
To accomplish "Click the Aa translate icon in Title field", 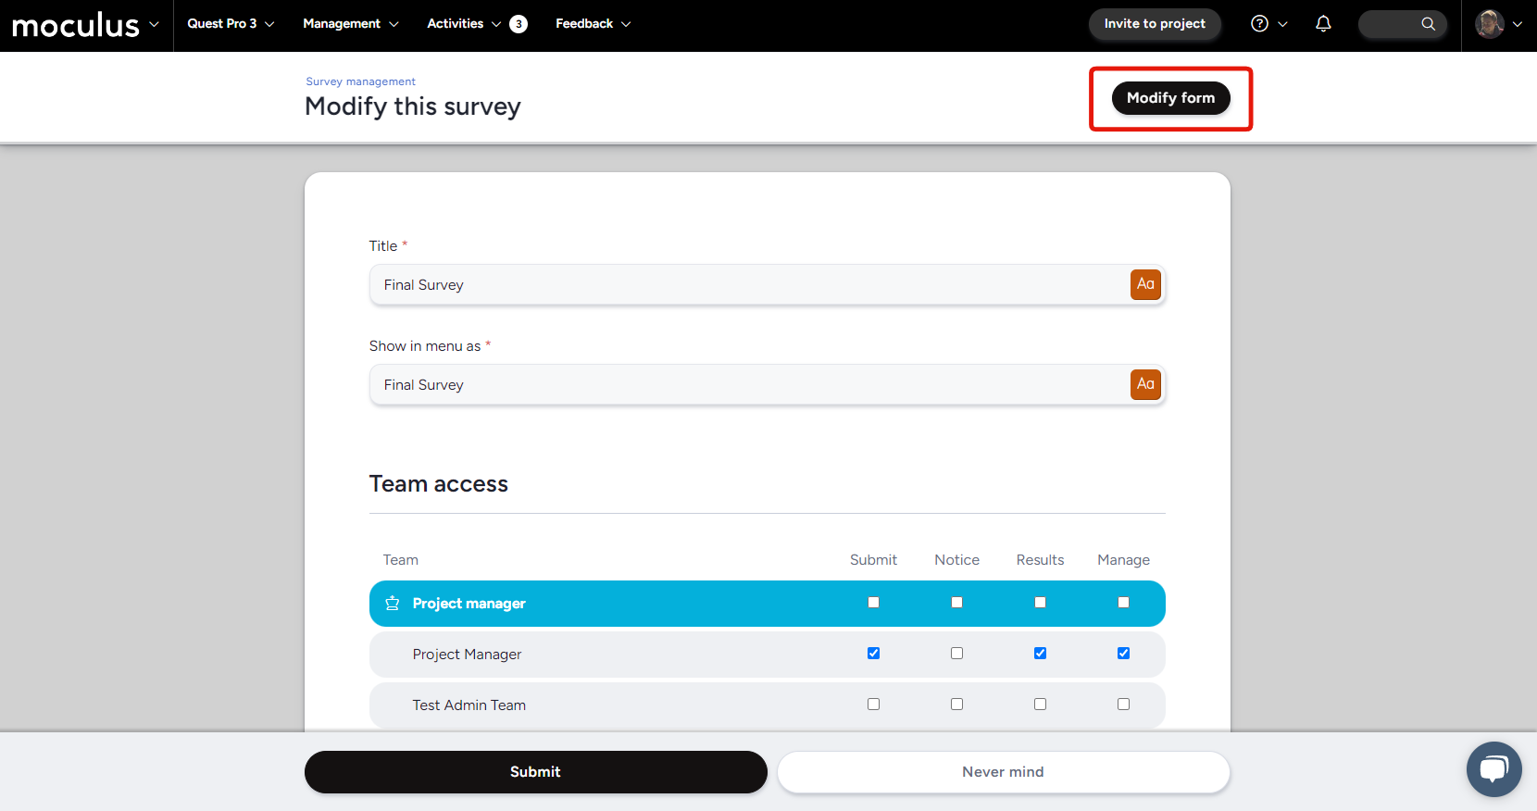I will click(1145, 284).
